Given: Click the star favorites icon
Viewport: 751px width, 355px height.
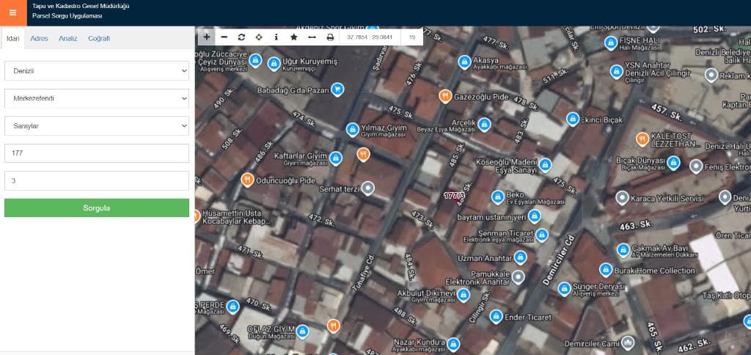Looking at the screenshot, I should tap(294, 37).
